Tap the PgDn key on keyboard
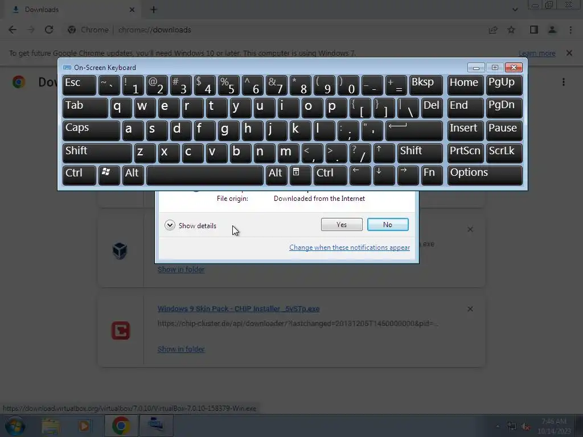 [504, 108]
